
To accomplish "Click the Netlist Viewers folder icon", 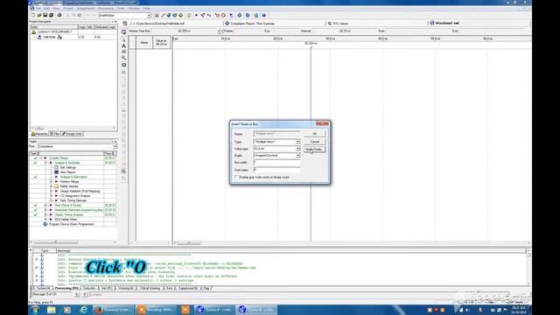I will tap(56, 186).
